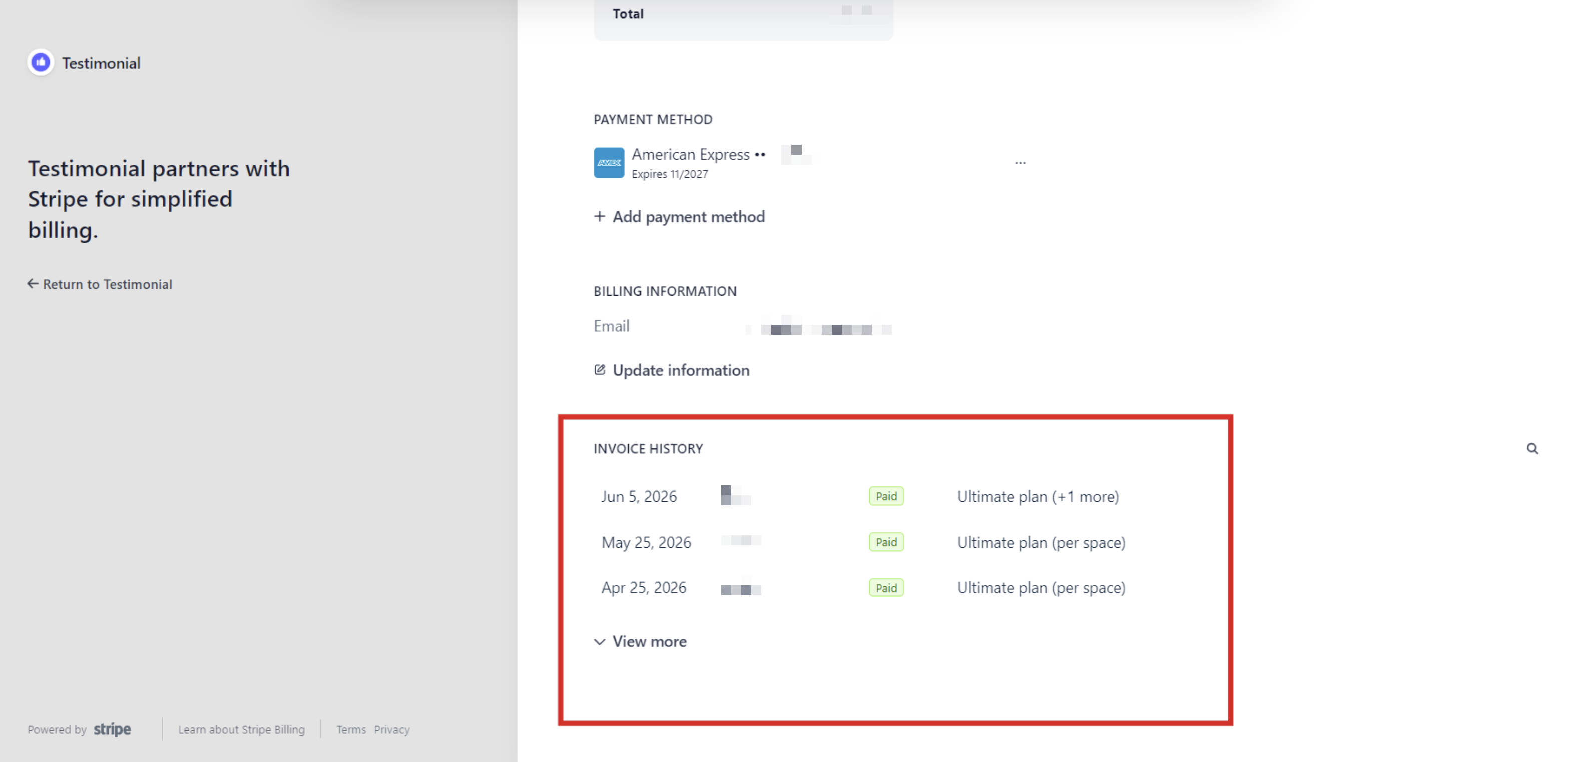Click Ultimate plan (+1 more) description

point(1038,496)
